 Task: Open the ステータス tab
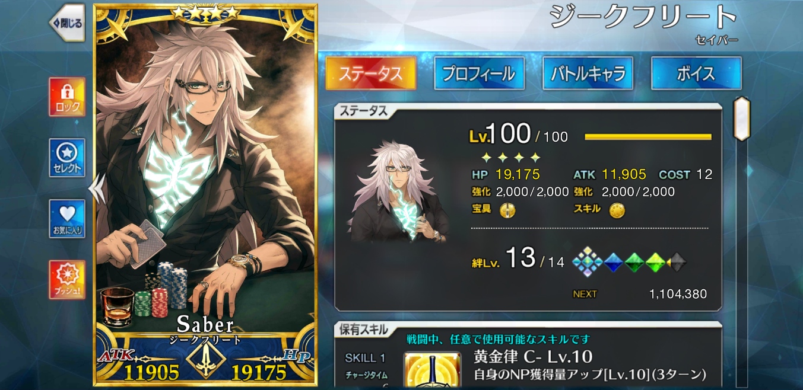tap(371, 73)
